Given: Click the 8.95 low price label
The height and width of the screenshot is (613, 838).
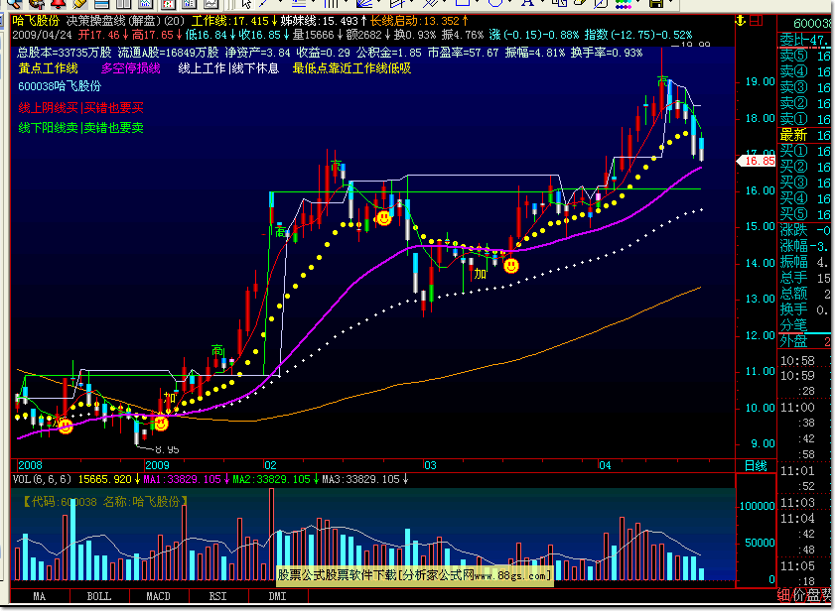Looking at the screenshot, I should point(167,449).
